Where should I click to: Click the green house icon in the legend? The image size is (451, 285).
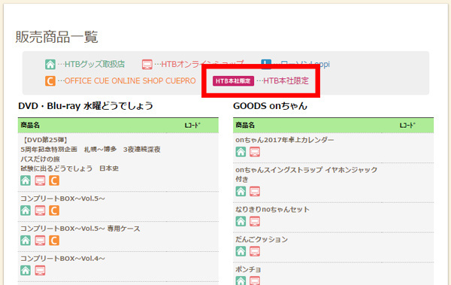pyautogui.click(x=50, y=64)
